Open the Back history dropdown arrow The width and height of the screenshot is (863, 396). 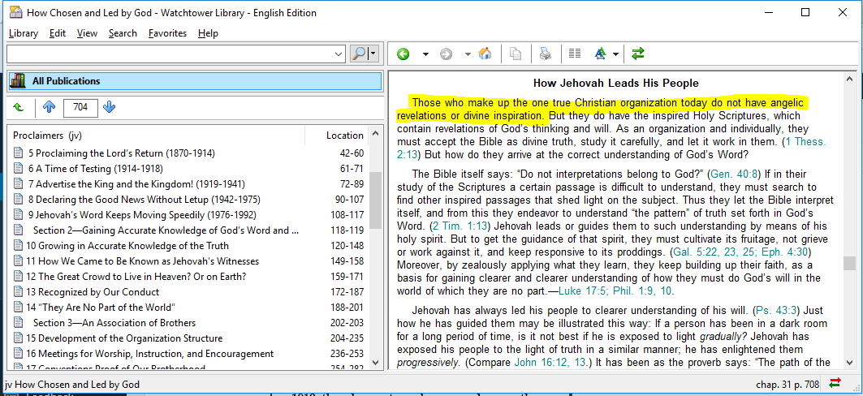point(425,54)
